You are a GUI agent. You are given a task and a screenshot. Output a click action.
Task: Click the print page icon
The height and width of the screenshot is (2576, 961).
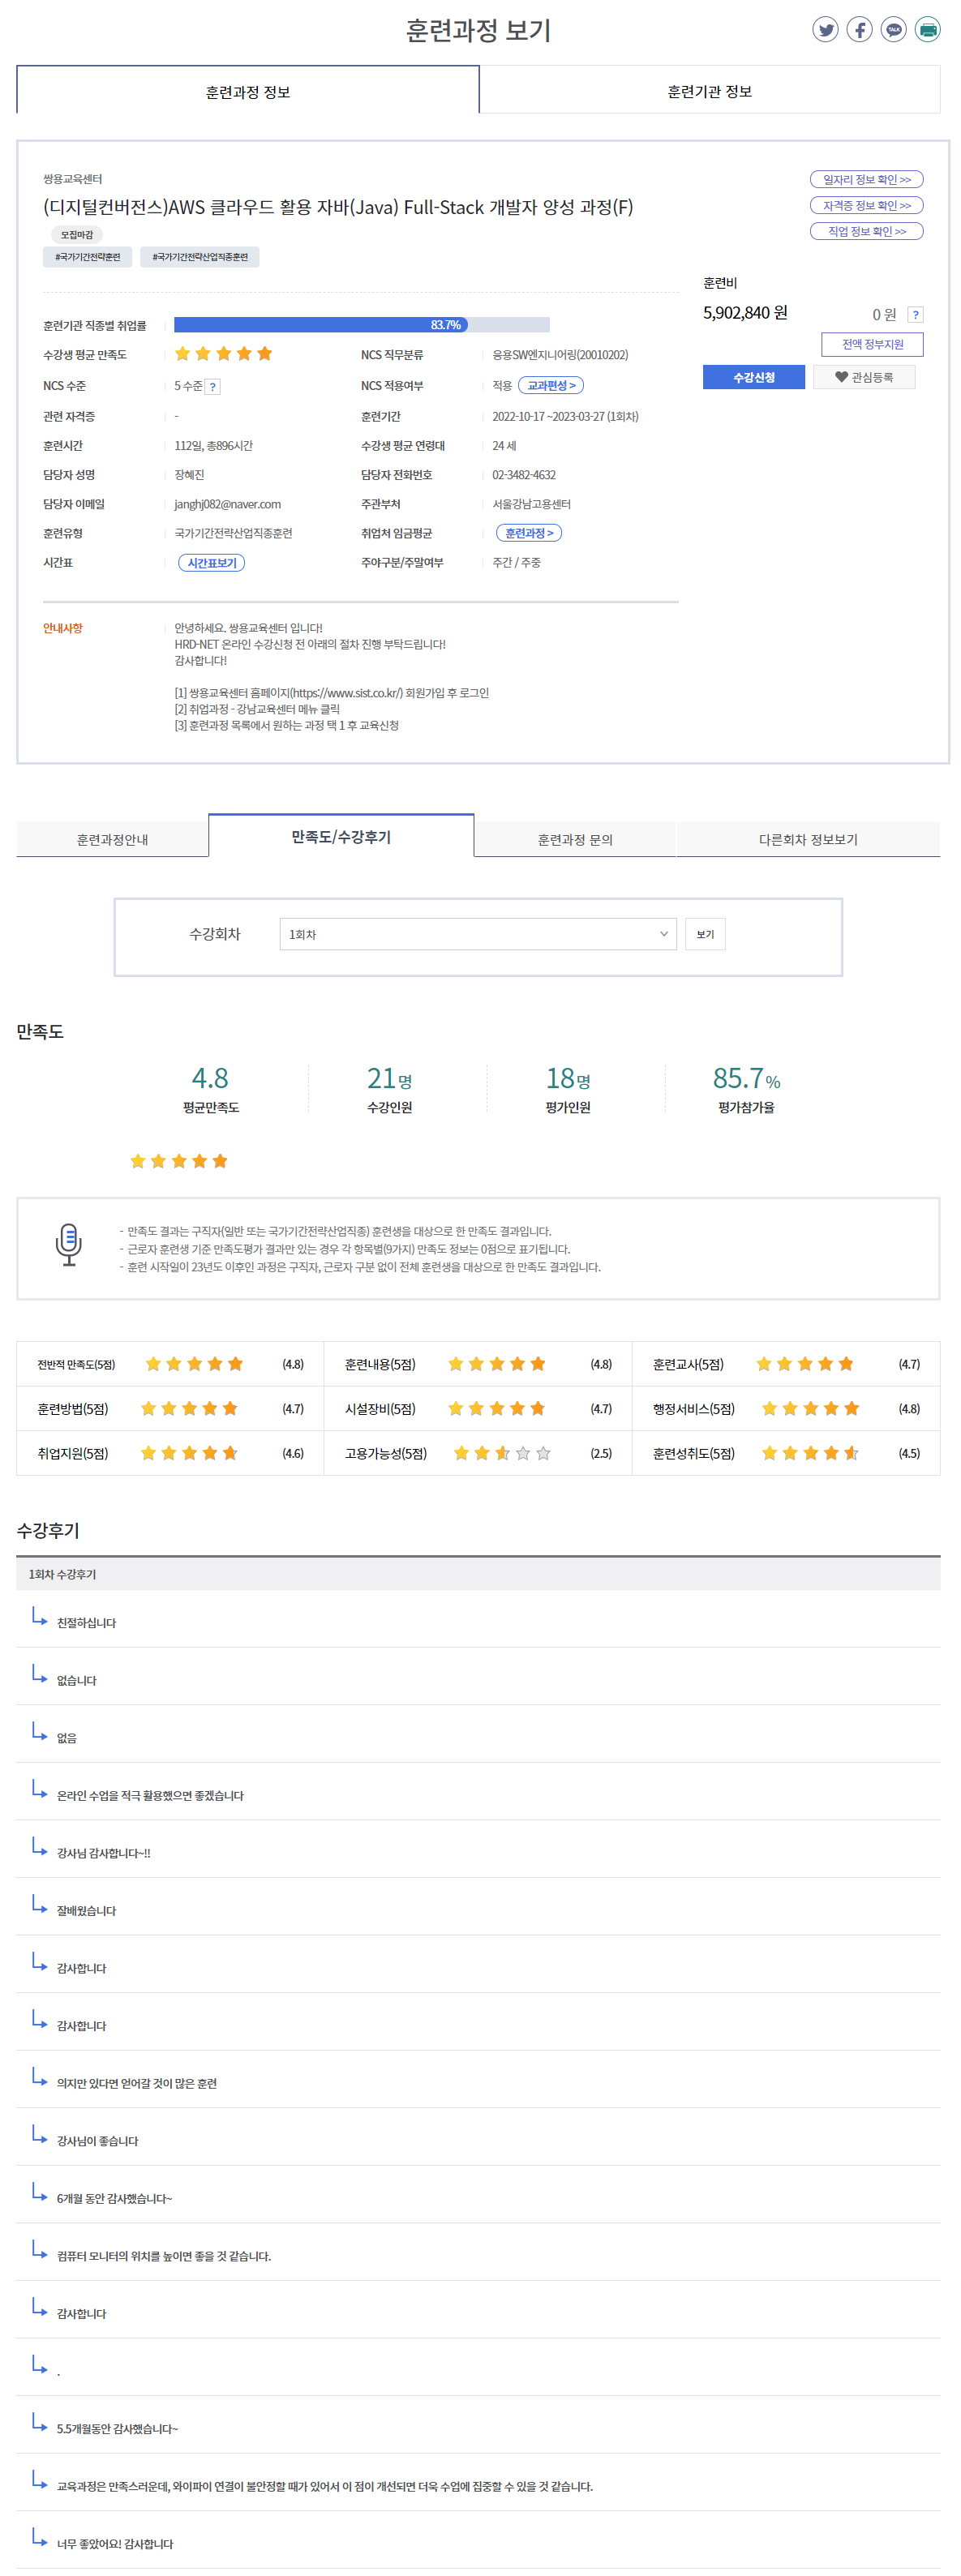point(927,30)
